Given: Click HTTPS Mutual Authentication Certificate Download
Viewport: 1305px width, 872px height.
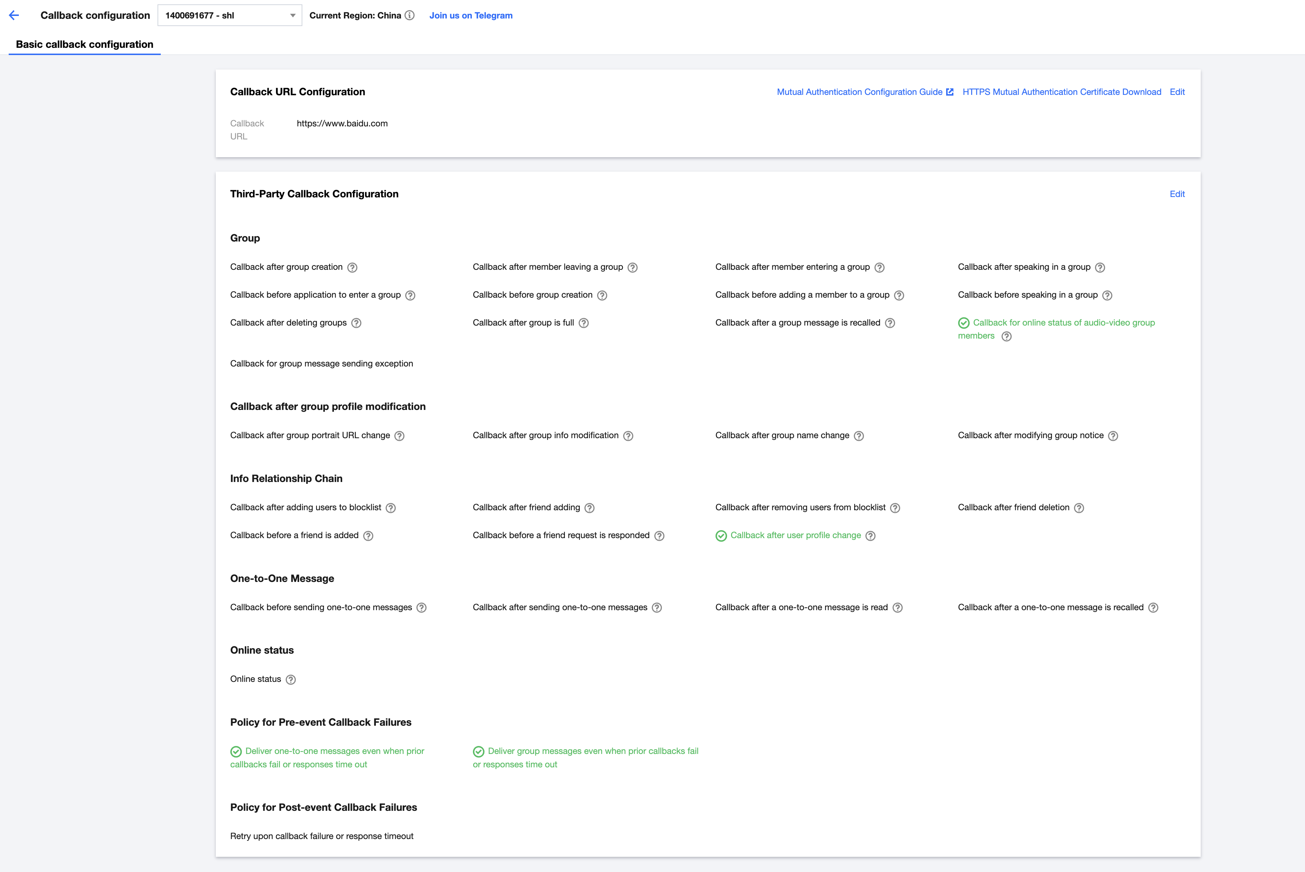Looking at the screenshot, I should 1061,92.
